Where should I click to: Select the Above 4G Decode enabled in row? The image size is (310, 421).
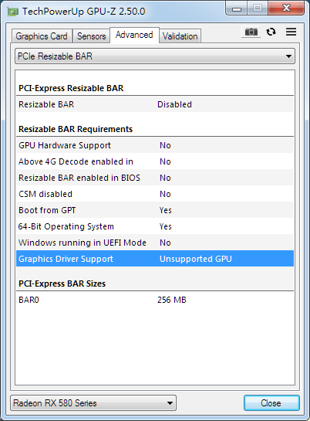(155, 161)
